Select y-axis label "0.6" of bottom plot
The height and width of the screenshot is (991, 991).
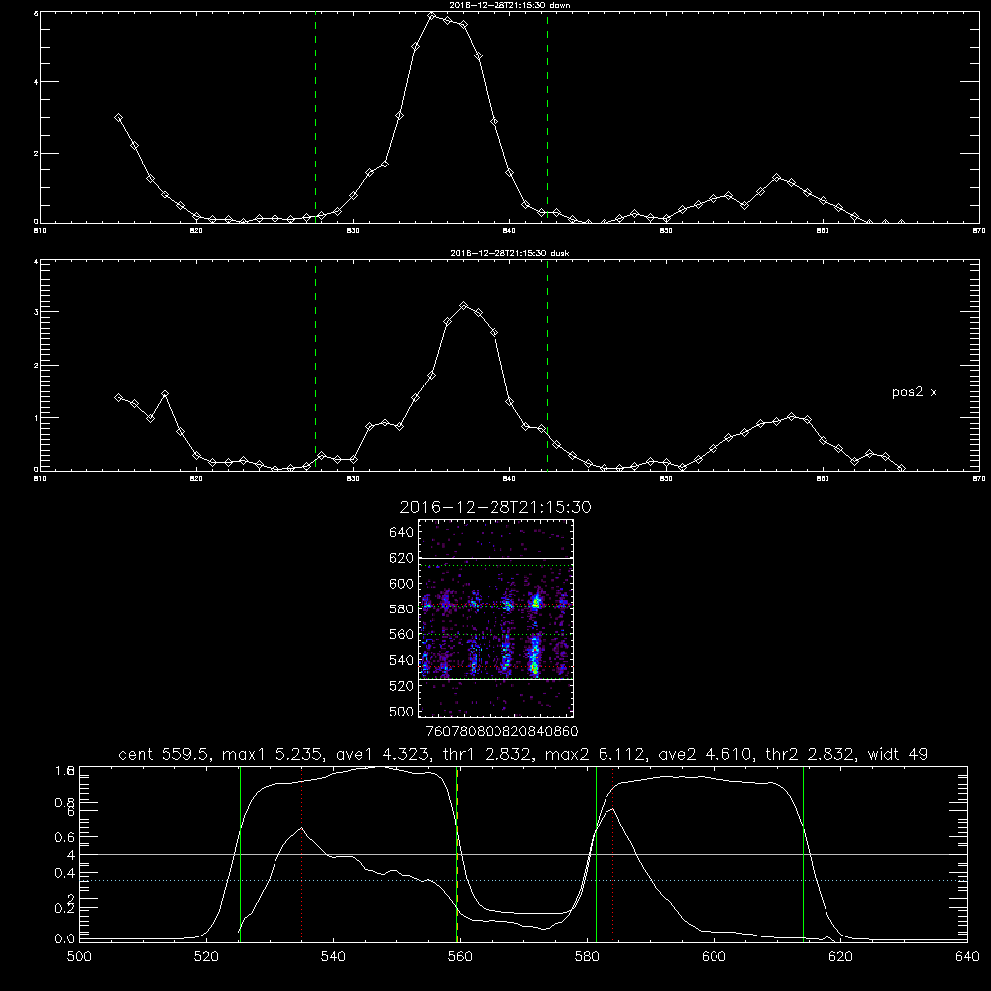click(x=64, y=837)
